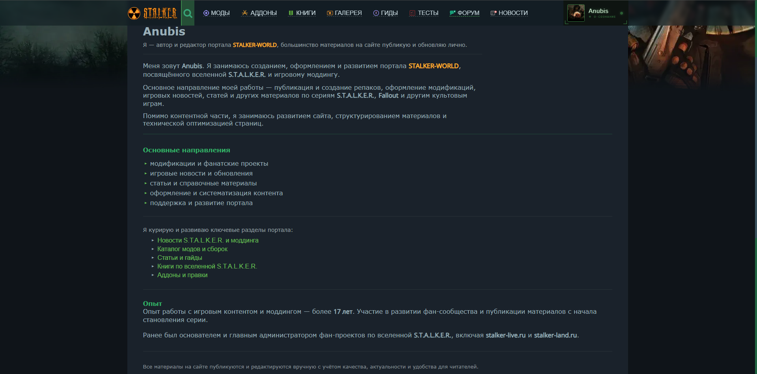Click the green online status dot

(x=621, y=13)
